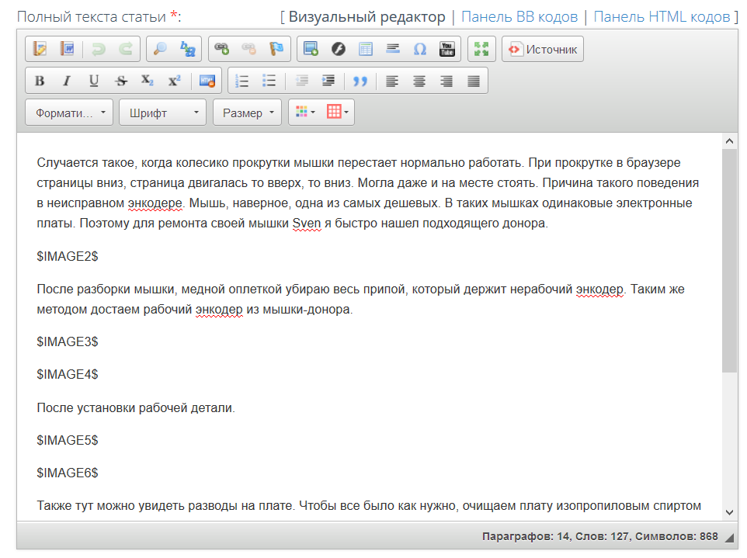Click the Источник source button

543,49
